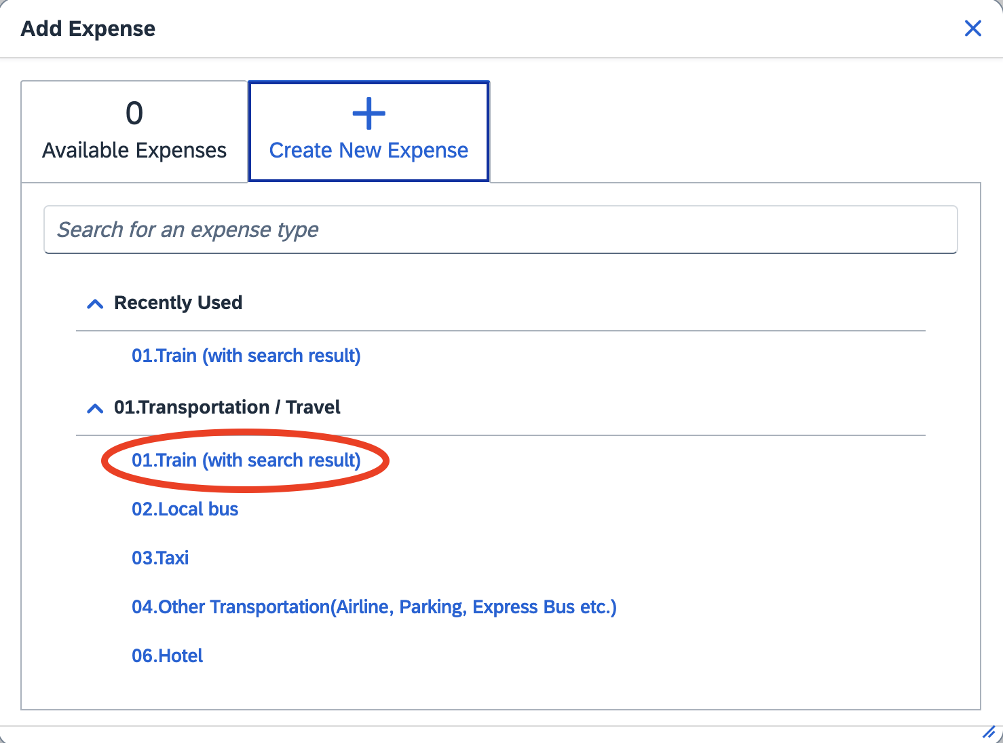Switch to the Available Expenses tab

[x=134, y=132]
